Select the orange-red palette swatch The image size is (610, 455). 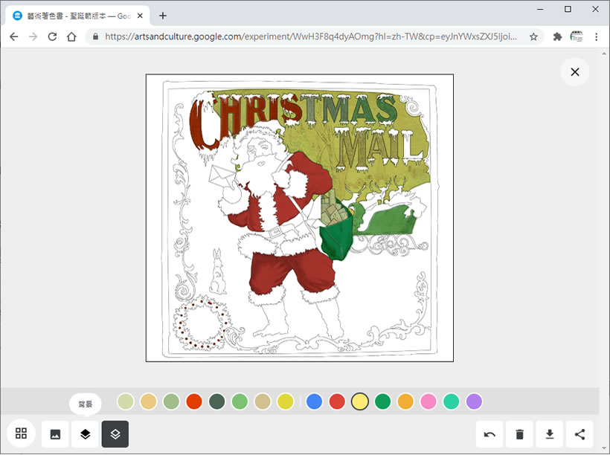pyautogui.click(x=194, y=401)
